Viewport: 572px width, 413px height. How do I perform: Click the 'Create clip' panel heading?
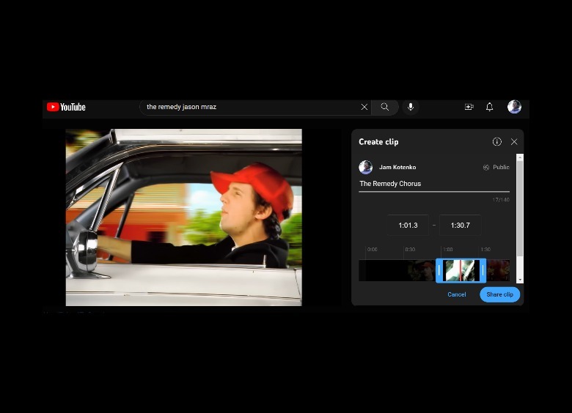378,141
